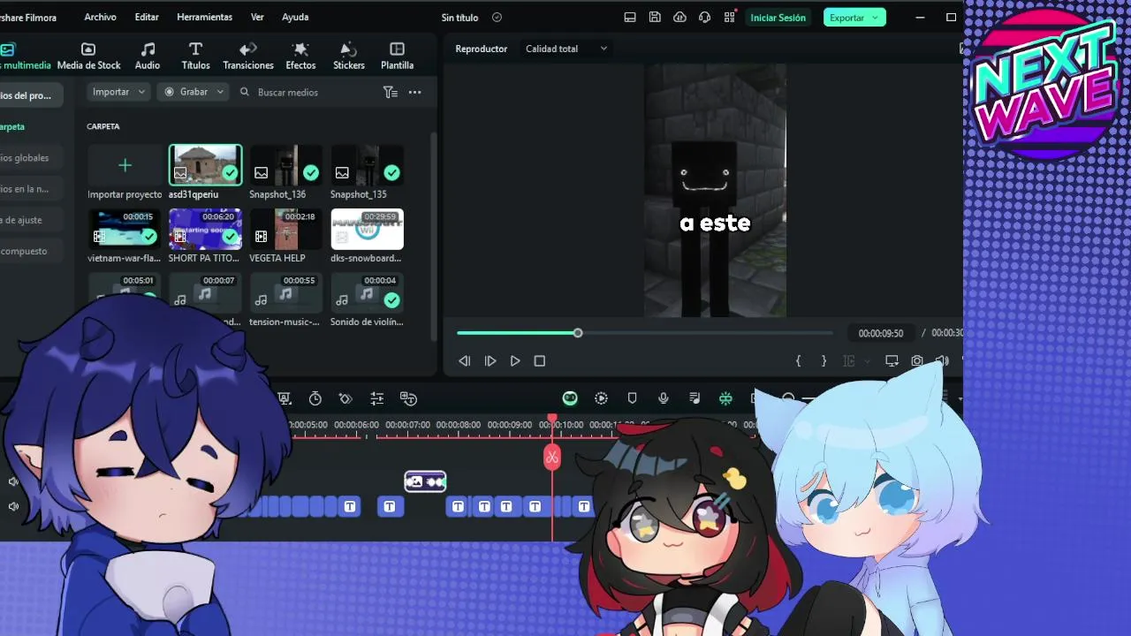Select the image clip on the upper timeline track
1131x636 pixels.
[x=425, y=481]
